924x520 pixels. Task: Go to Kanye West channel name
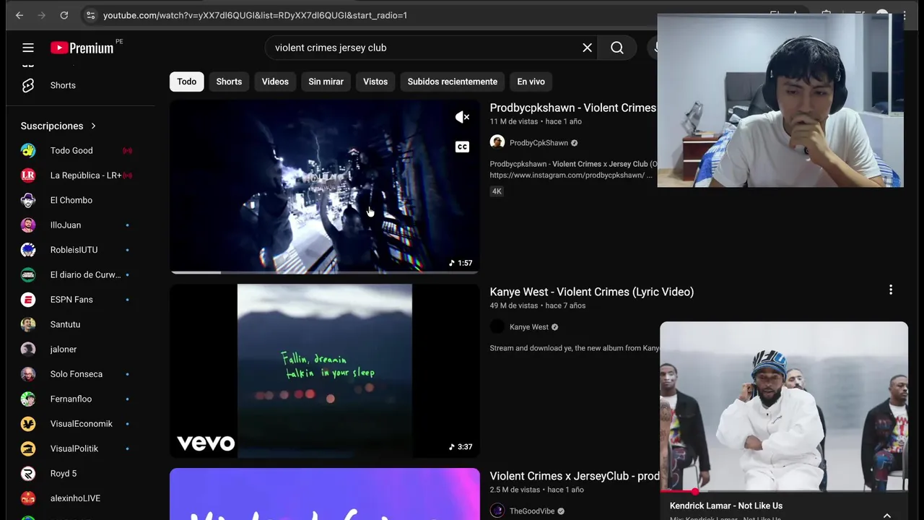click(x=529, y=327)
